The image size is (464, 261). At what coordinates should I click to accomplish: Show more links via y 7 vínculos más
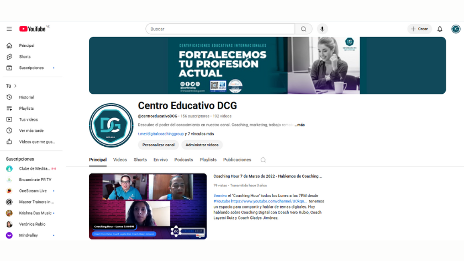[199, 134]
